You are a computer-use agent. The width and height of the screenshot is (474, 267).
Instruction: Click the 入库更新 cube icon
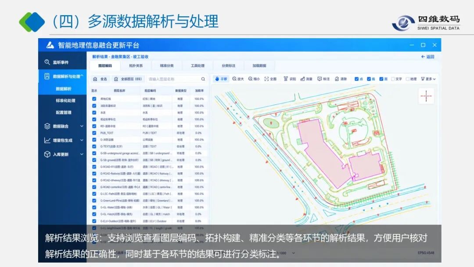[x=47, y=154]
